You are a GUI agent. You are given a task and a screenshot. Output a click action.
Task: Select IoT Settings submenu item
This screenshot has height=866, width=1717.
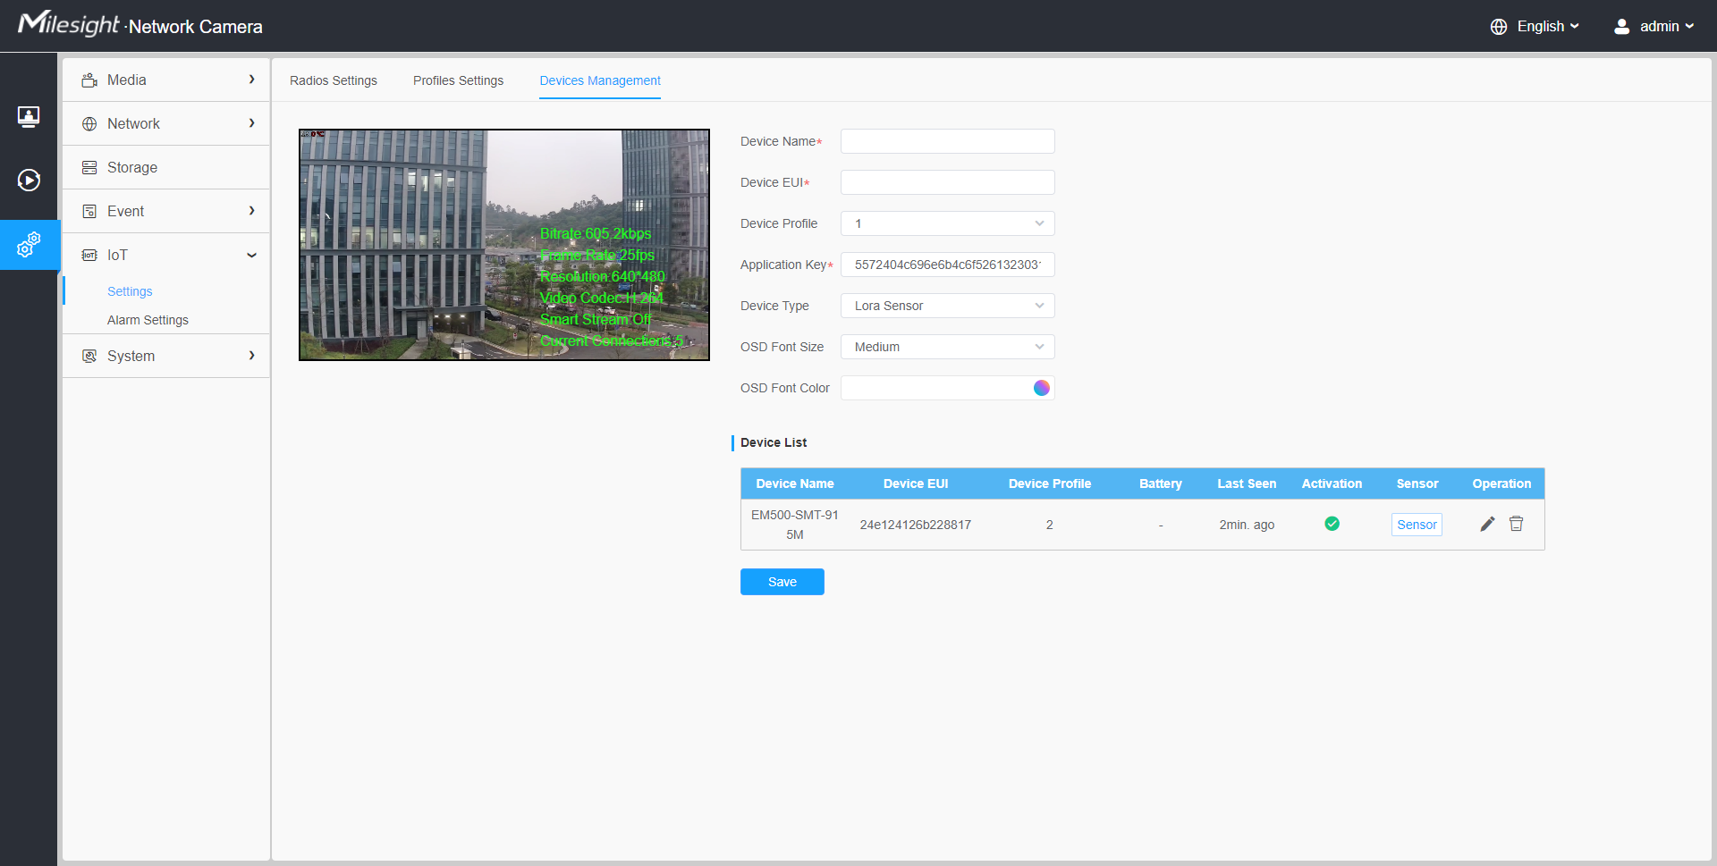point(130,291)
